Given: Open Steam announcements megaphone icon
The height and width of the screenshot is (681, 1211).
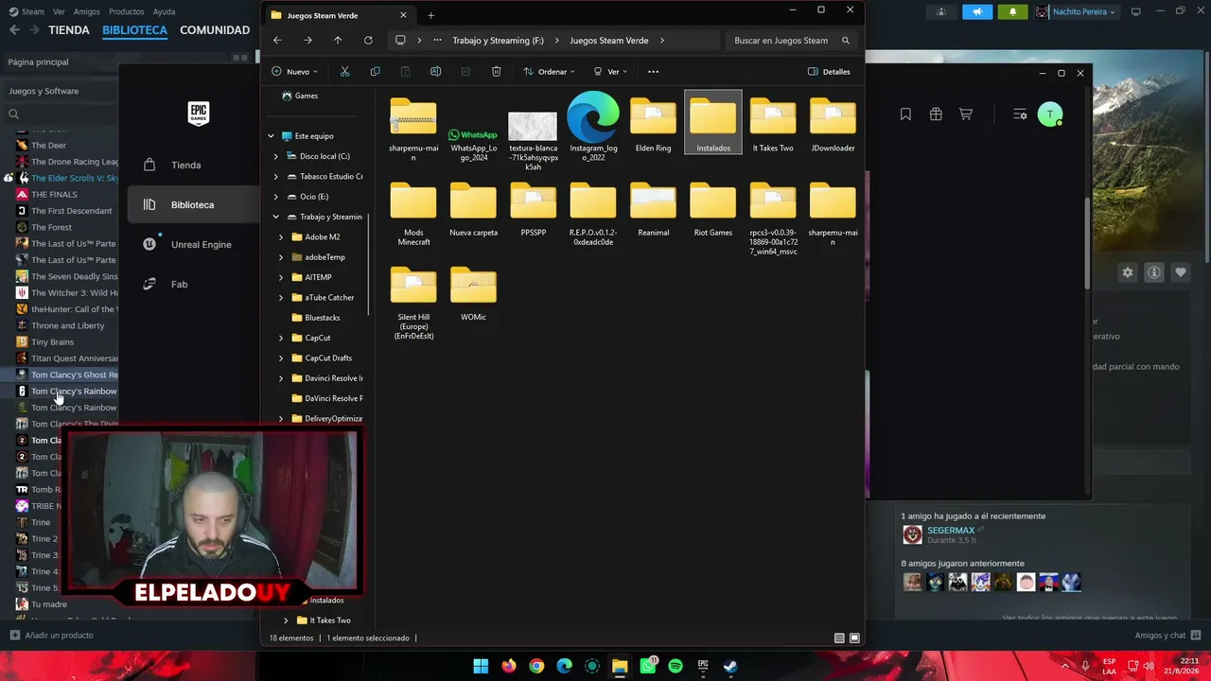Looking at the screenshot, I should 977,11.
